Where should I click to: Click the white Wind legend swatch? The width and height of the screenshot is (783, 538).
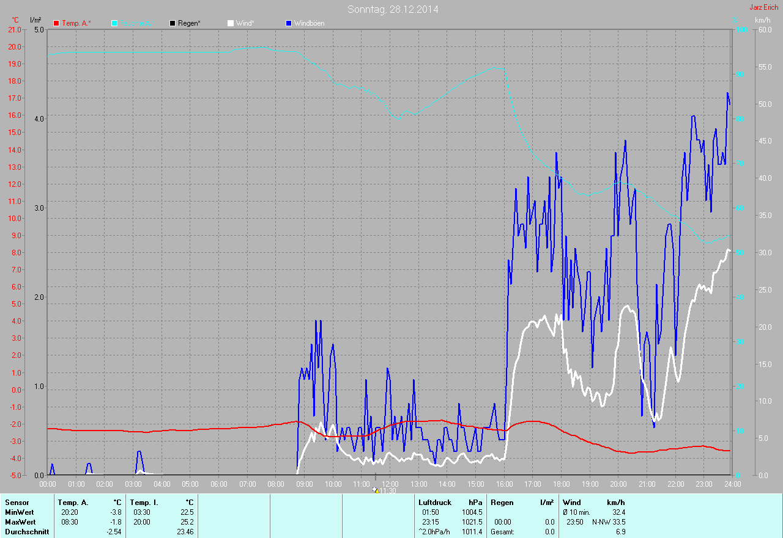click(x=231, y=23)
